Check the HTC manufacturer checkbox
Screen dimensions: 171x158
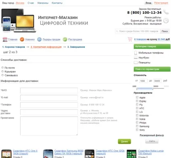[137, 108]
